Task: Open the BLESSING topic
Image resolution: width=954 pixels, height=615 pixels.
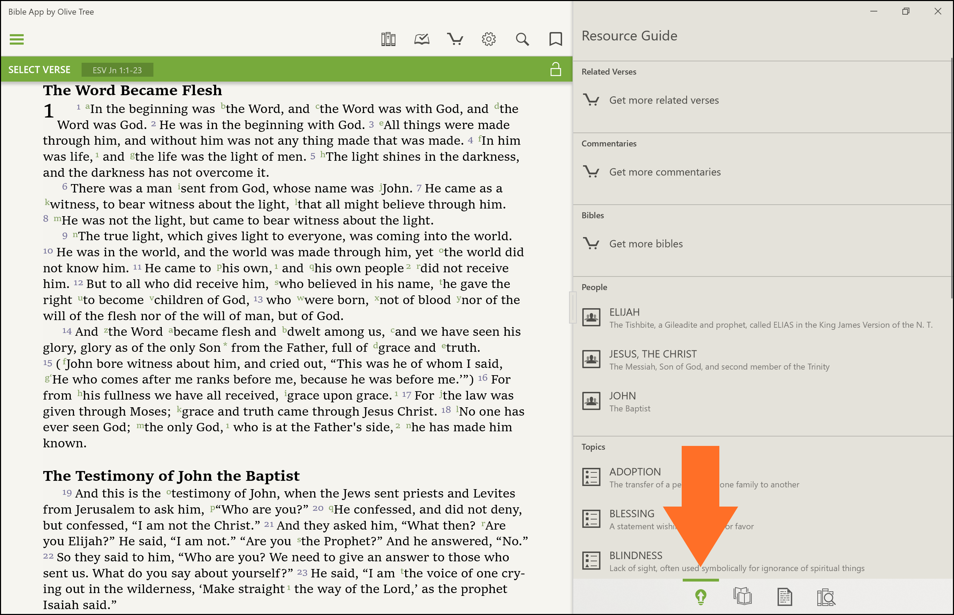Action: (762, 519)
